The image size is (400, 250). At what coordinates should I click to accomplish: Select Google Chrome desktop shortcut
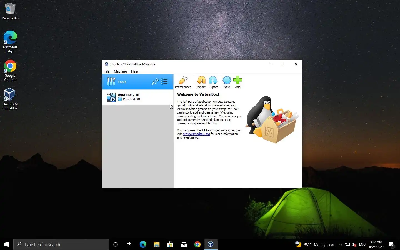[10, 71]
